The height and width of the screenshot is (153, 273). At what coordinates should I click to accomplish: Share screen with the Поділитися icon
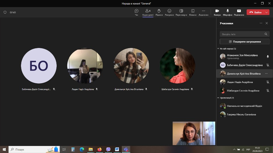point(239,11)
